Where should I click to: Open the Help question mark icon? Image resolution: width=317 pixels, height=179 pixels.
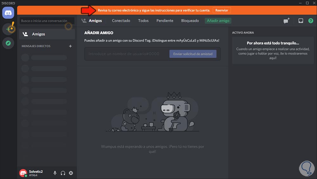point(311,21)
